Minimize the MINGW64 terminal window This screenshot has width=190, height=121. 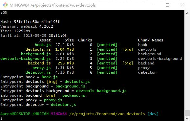(153, 5)
